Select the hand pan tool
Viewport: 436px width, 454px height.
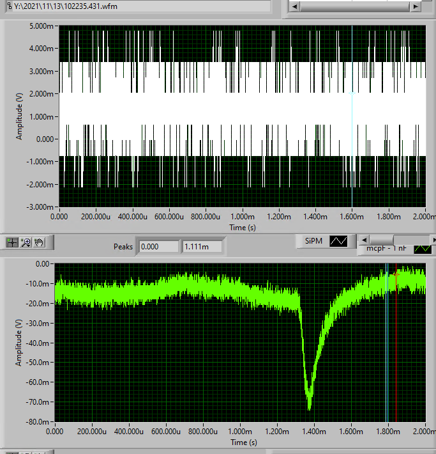coord(39,242)
